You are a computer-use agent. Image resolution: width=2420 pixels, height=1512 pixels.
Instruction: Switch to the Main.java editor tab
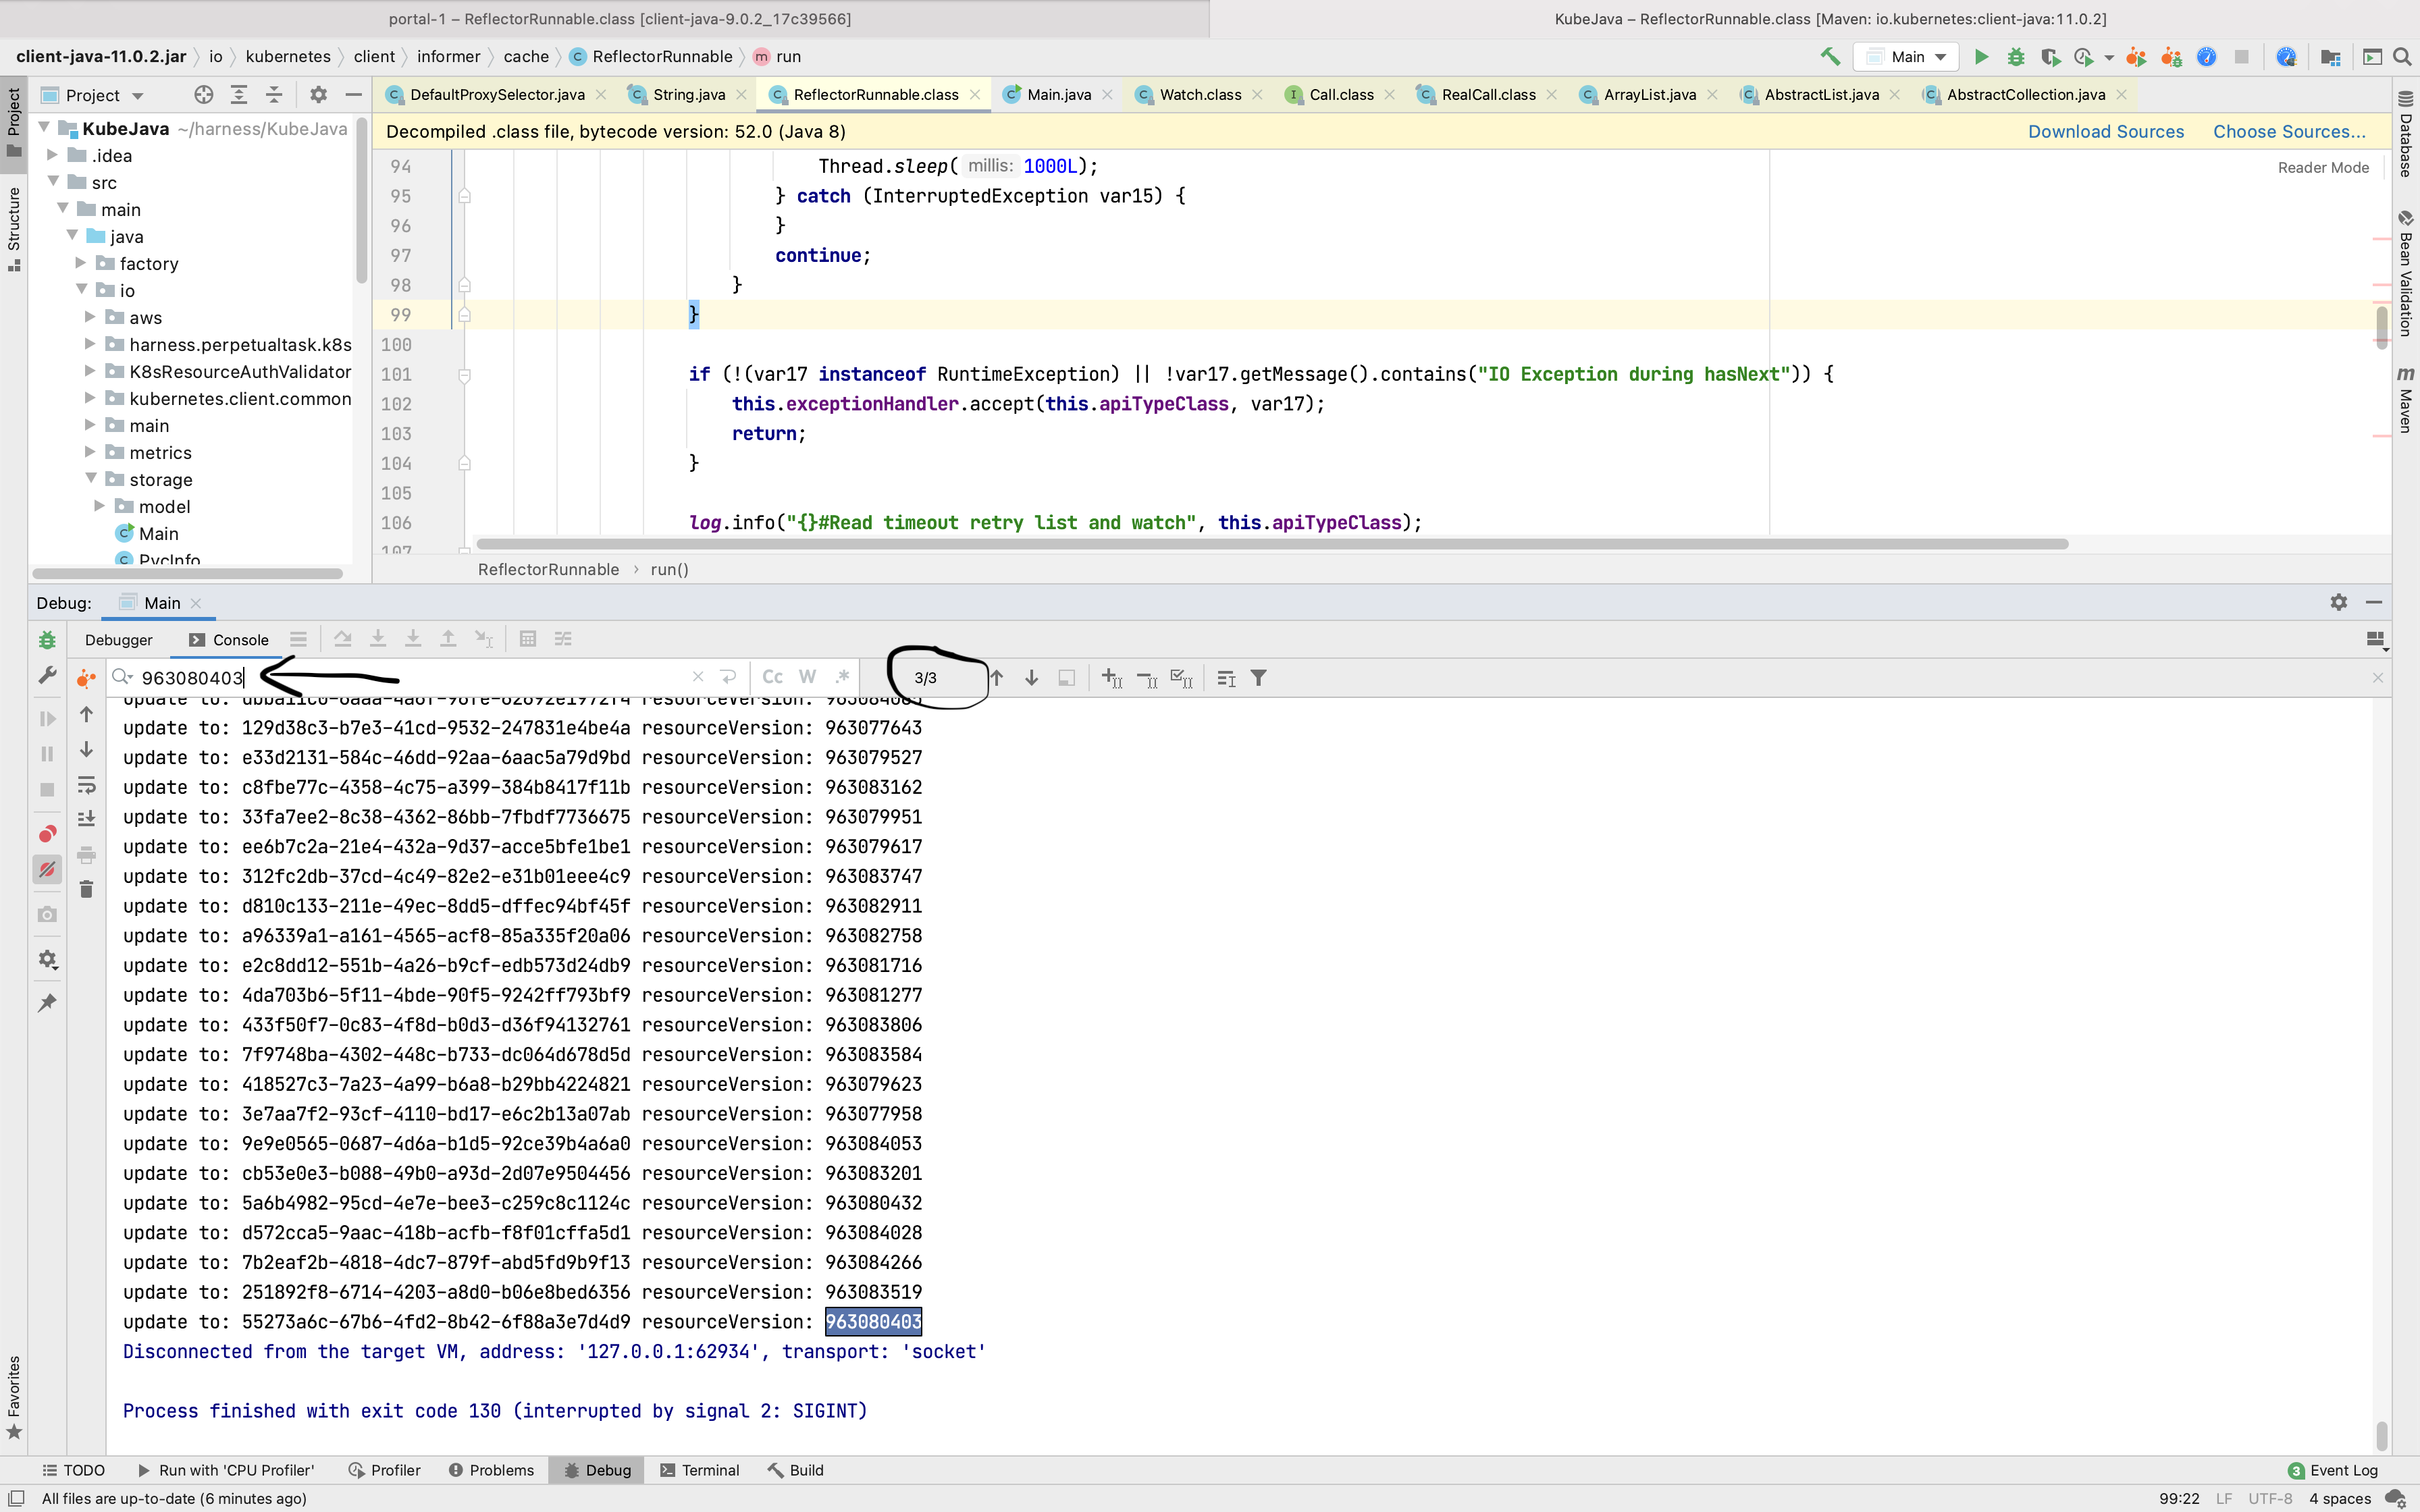pos(1058,95)
